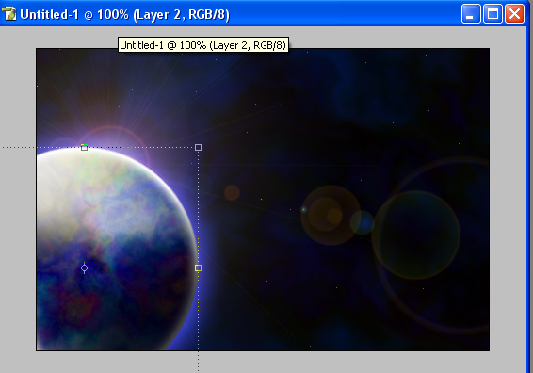Click the horizontal dotted guide left of canvas

coord(19,147)
